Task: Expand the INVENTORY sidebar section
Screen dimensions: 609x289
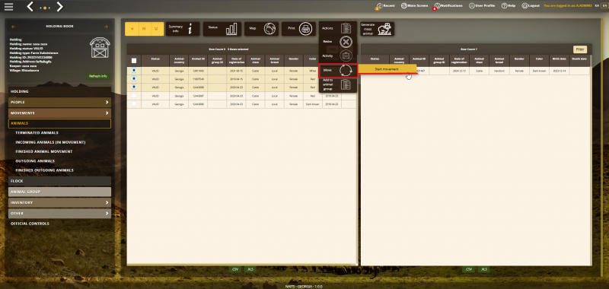Action: [60, 203]
